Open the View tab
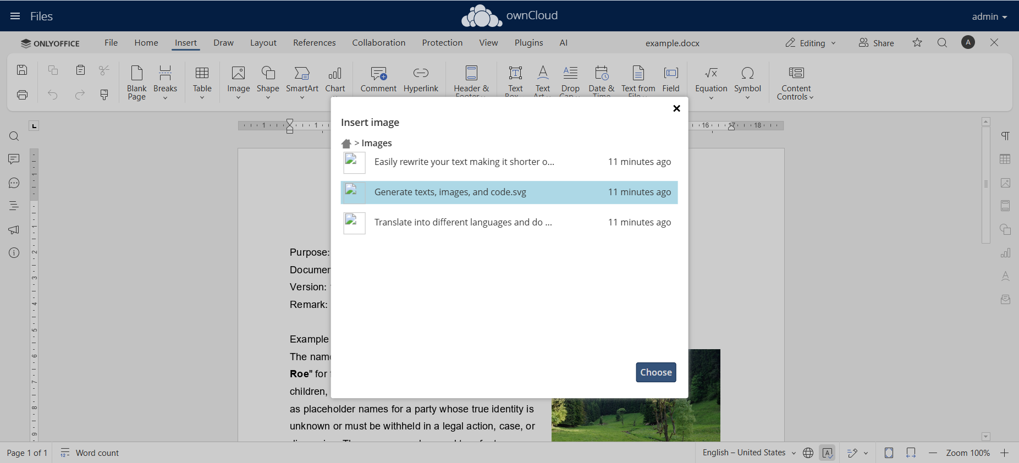Screen dimensions: 1019x463 click(x=488, y=42)
